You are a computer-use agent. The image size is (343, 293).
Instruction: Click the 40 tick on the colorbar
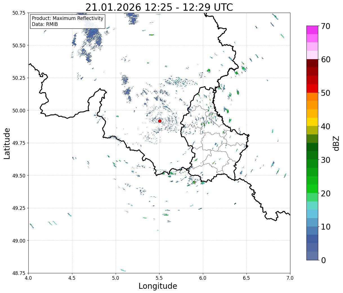click(x=325, y=126)
